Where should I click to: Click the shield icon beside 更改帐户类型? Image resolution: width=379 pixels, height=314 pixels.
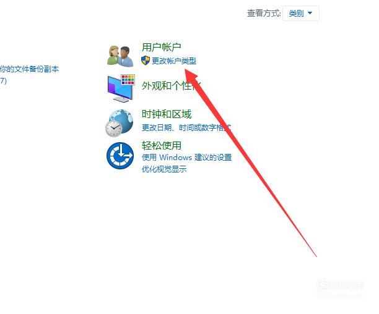click(146, 61)
